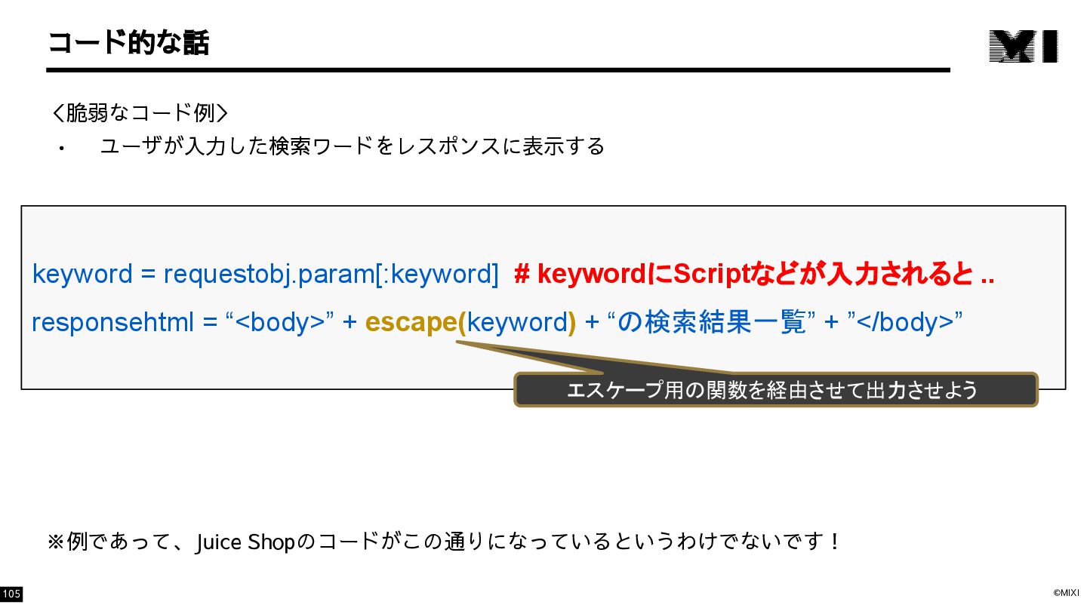Click the bullet point before ユーザが入力した

[62, 148]
